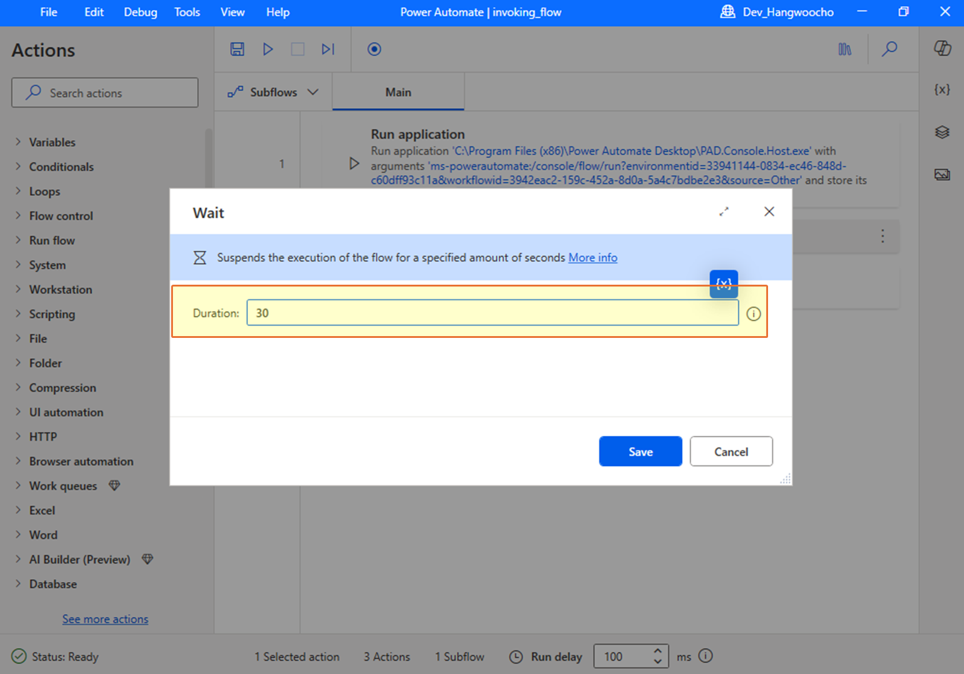Close the Wait dialog
Viewport: 964px width, 674px height.
[769, 212]
